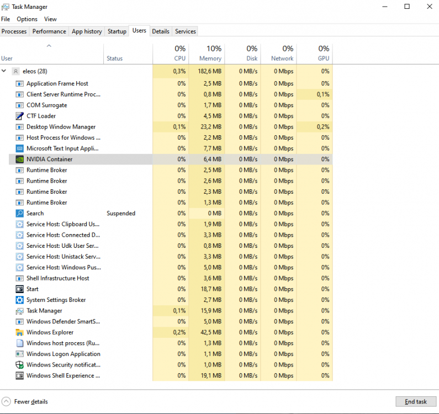Sort by the Memory column header

pyautogui.click(x=207, y=54)
